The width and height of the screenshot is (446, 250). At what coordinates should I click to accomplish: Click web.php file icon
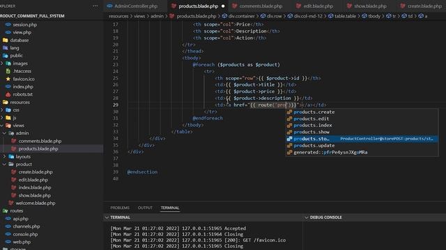[x=8, y=242]
